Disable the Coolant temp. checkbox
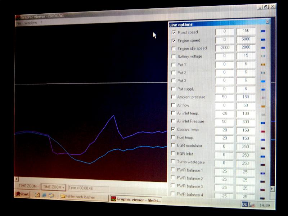This screenshot has width=288, height=216. tap(174, 129)
